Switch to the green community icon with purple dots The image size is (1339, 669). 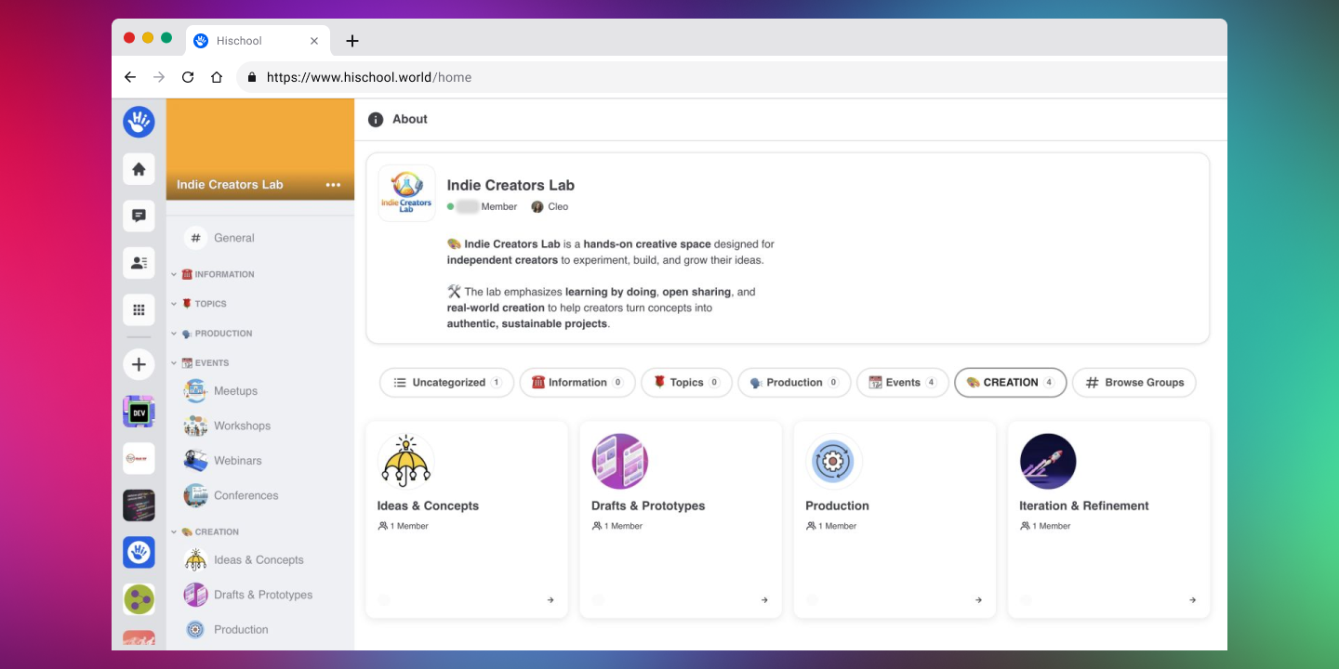point(139,599)
